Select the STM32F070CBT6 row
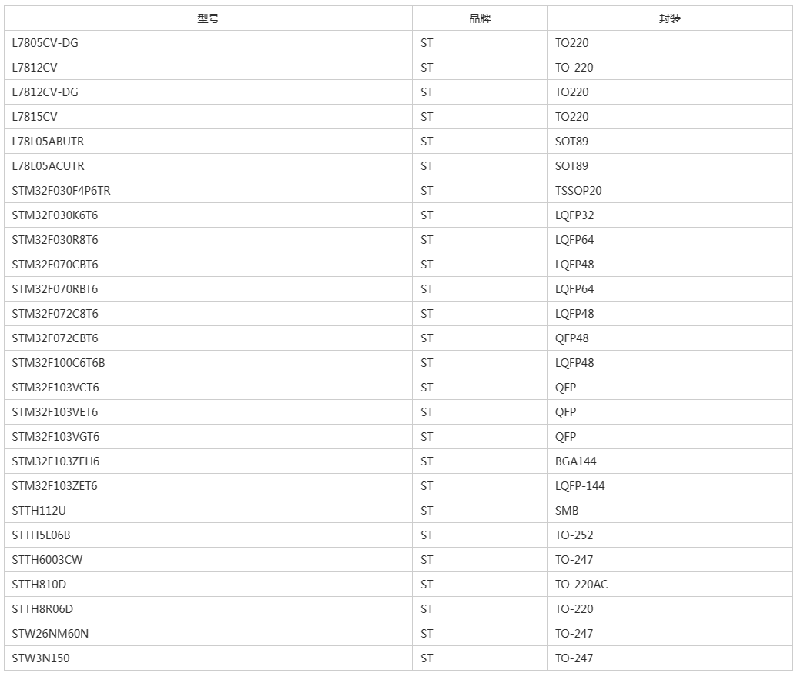Viewport: 797px width, 673px height. click(399, 265)
